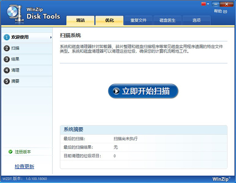
Task: Open the 重复文件 tab
Action: 138,20
